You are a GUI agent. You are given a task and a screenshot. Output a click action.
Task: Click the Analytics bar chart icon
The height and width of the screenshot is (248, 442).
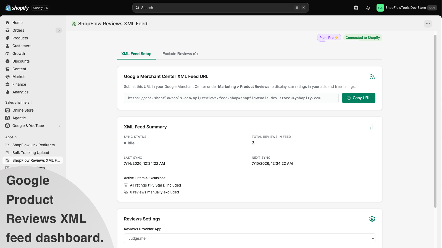(x=7, y=92)
